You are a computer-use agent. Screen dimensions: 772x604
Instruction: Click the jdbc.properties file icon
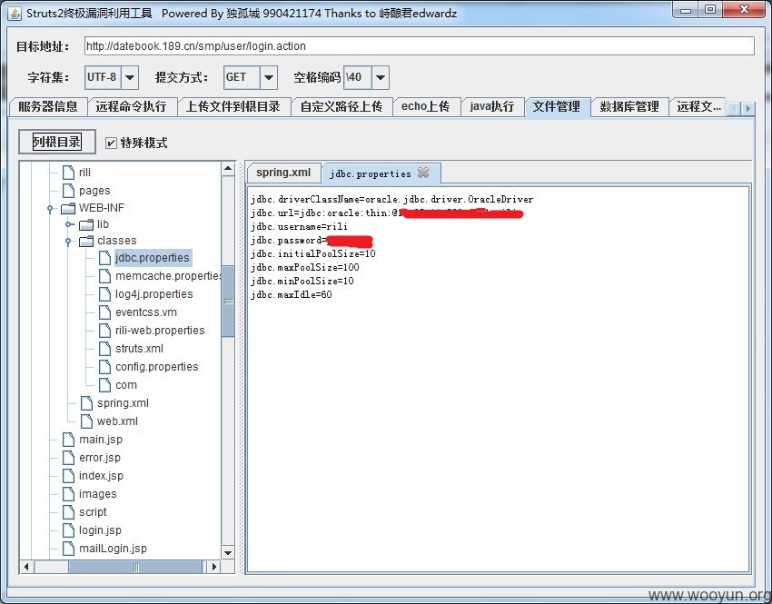click(x=104, y=258)
